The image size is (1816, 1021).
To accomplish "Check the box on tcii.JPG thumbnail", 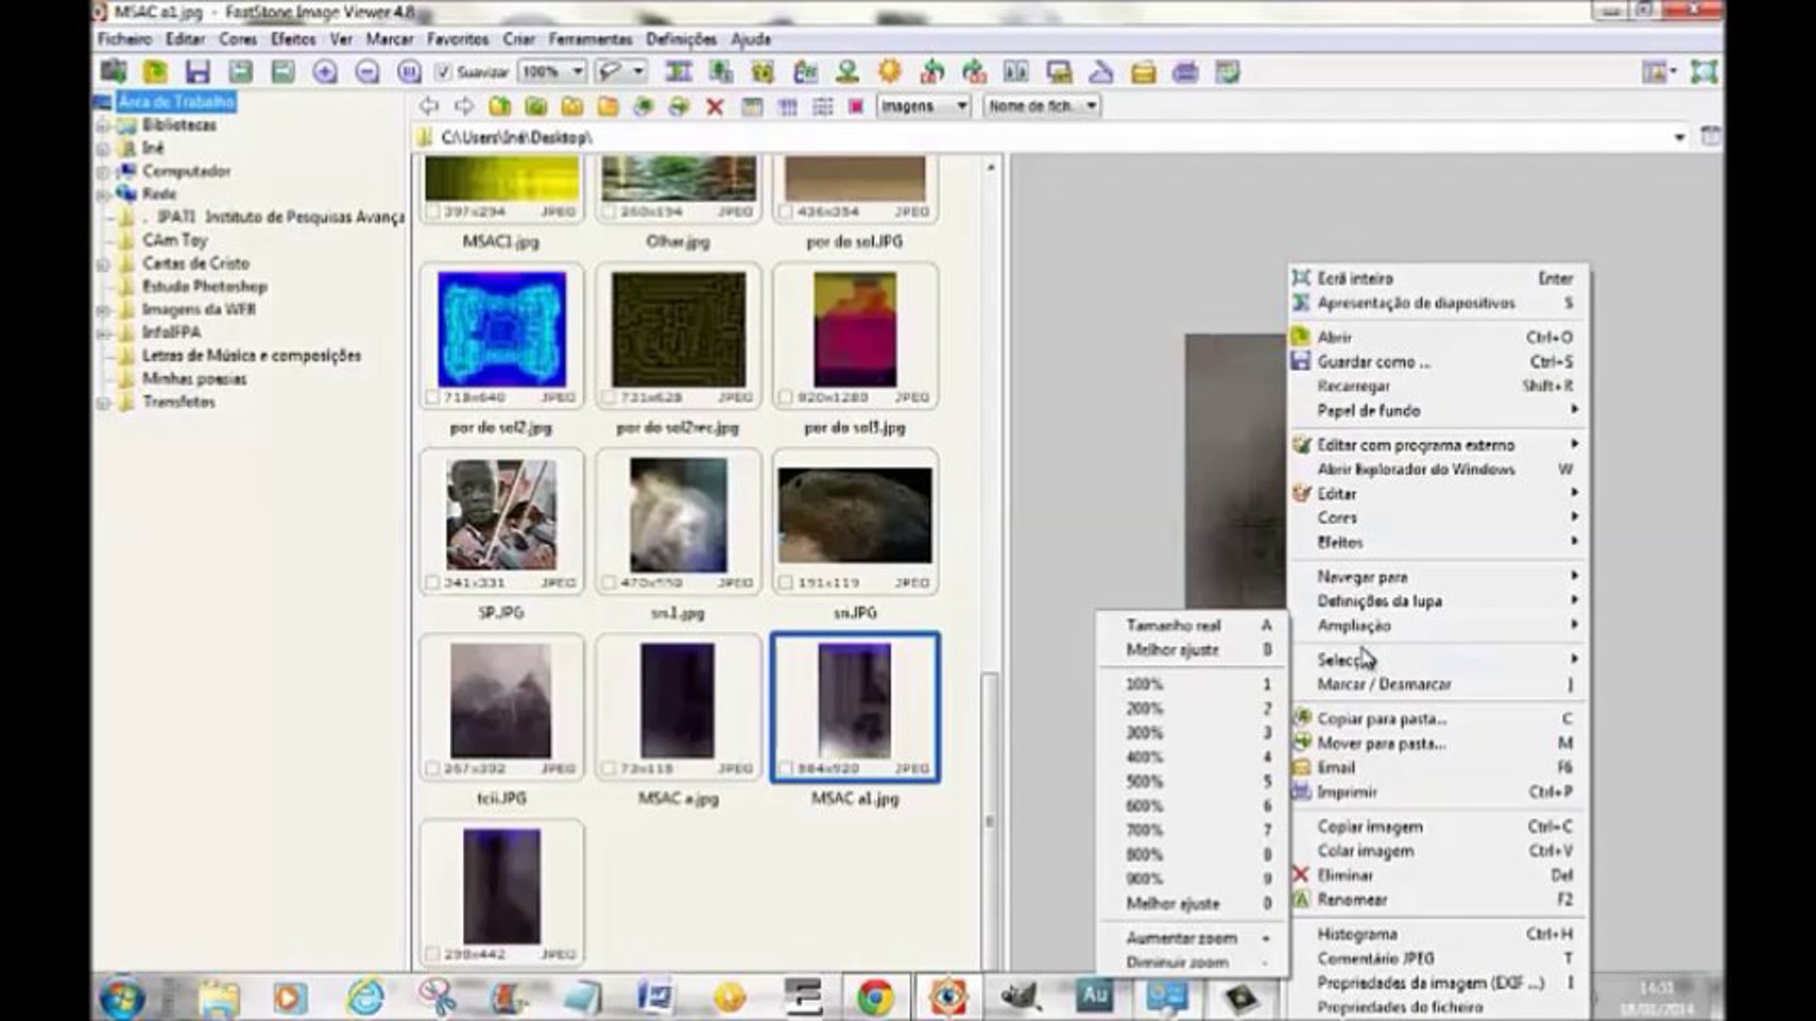I will (431, 768).
